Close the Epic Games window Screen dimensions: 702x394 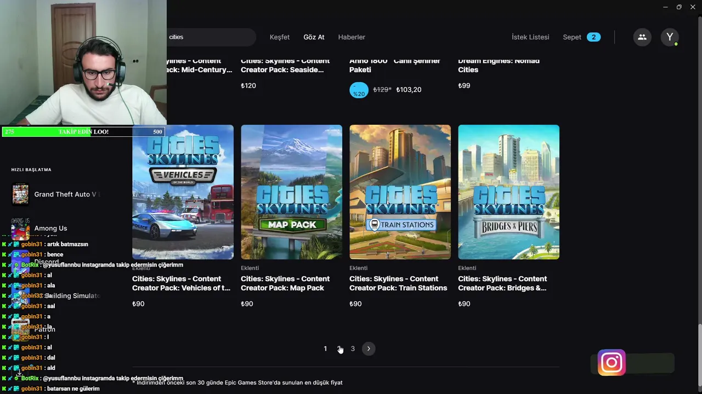pyautogui.click(x=693, y=7)
